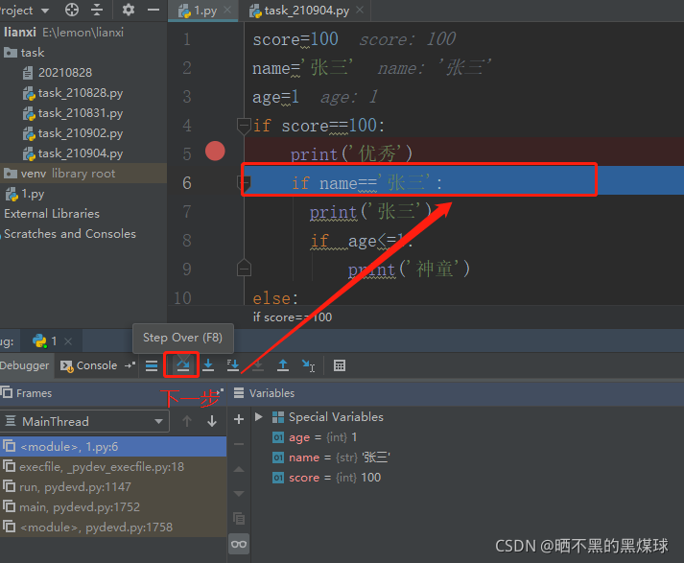Click the Step Out button
Image resolution: width=684 pixels, height=563 pixels.
click(x=283, y=365)
